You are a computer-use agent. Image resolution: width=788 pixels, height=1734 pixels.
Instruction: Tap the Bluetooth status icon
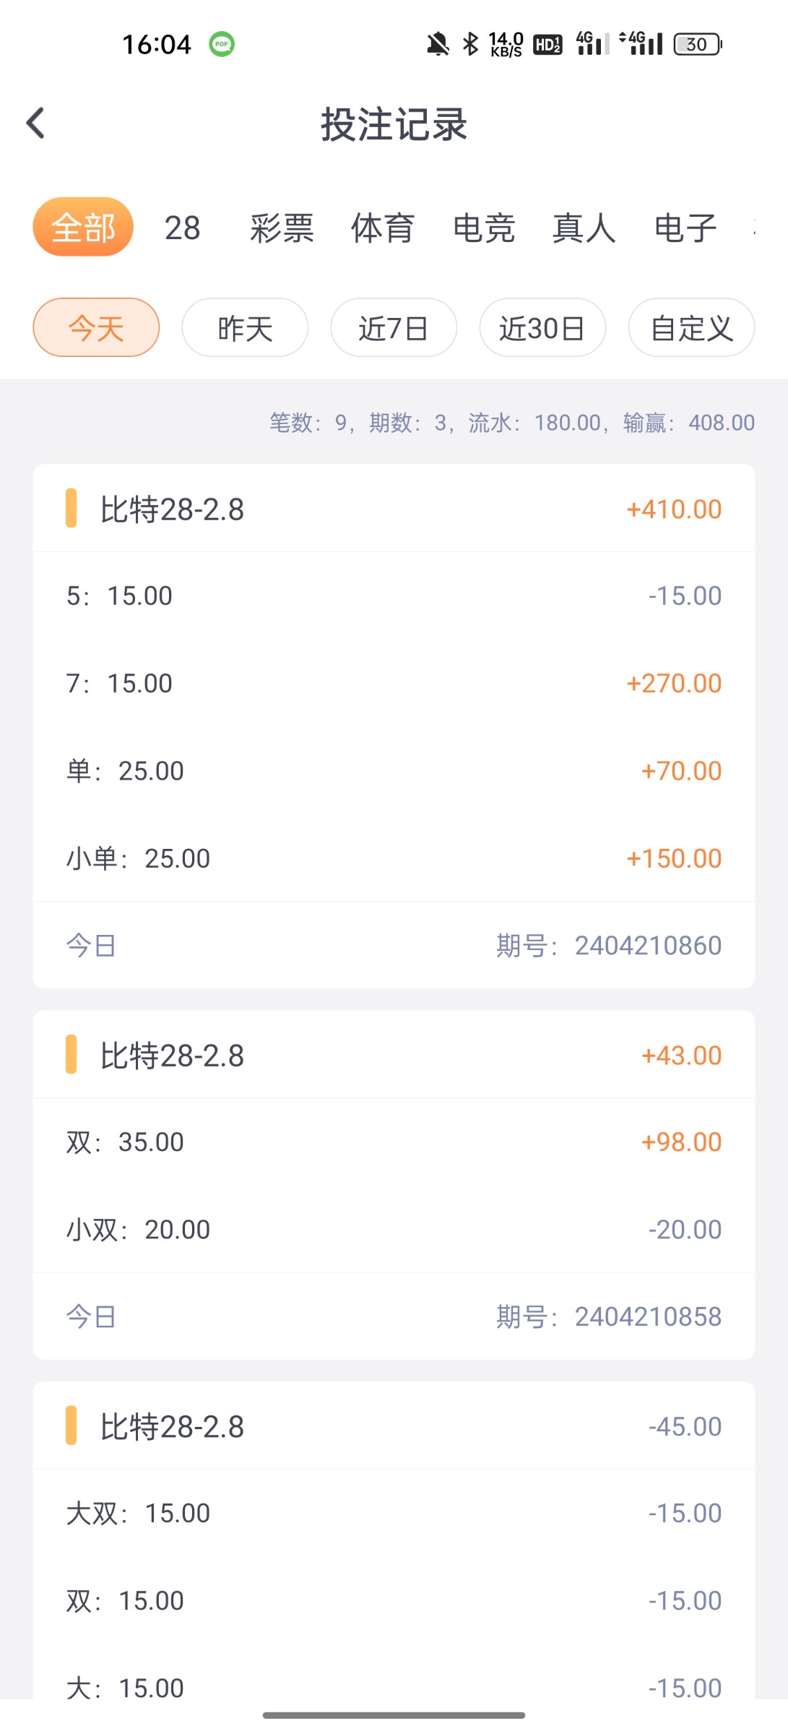(x=470, y=44)
